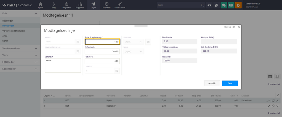Edit line 1 Hylde pencil icon

click(268, 101)
